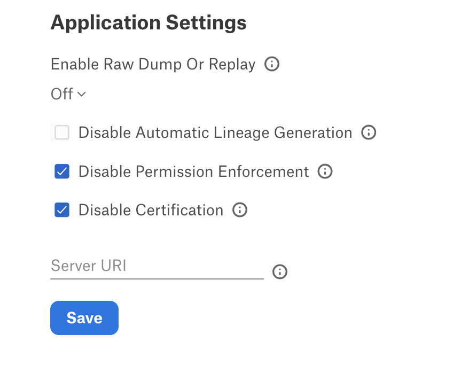This screenshot has width=469, height=373.
Task: Click the info icon beside Server URI field
Action: [x=280, y=271]
